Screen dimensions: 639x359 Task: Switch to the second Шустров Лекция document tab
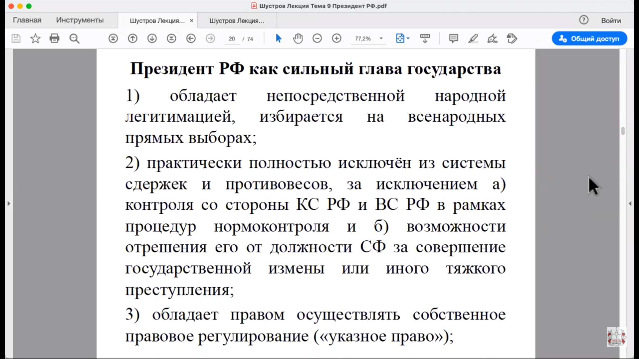[x=237, y=21]
